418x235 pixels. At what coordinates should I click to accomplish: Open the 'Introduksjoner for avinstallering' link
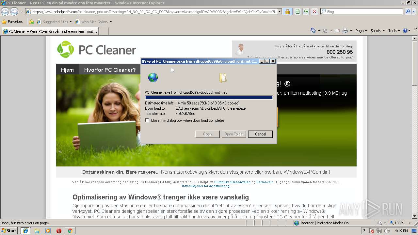[x=206, y=186]
